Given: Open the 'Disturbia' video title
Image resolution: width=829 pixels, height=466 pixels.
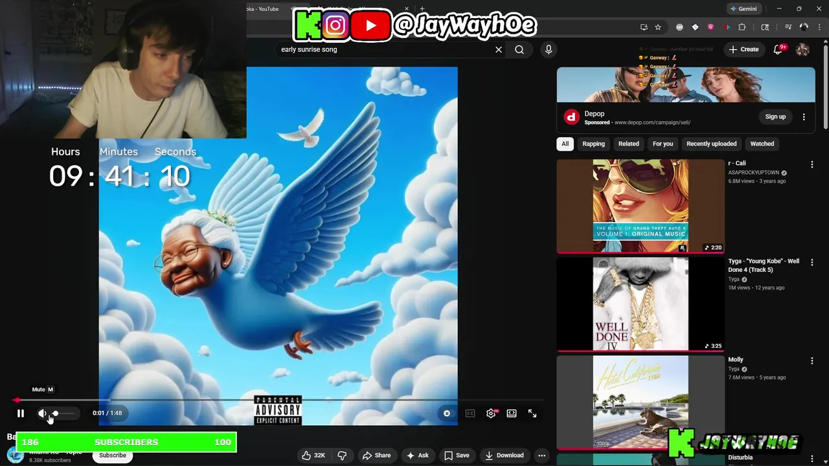Looking at the screenshot, I should click(740, 458).
